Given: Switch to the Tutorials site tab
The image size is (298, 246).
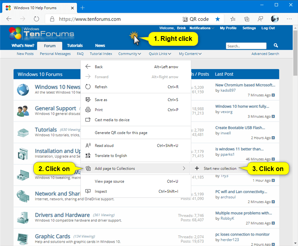Looking at the screenshot, I should [x=75, y=46].
